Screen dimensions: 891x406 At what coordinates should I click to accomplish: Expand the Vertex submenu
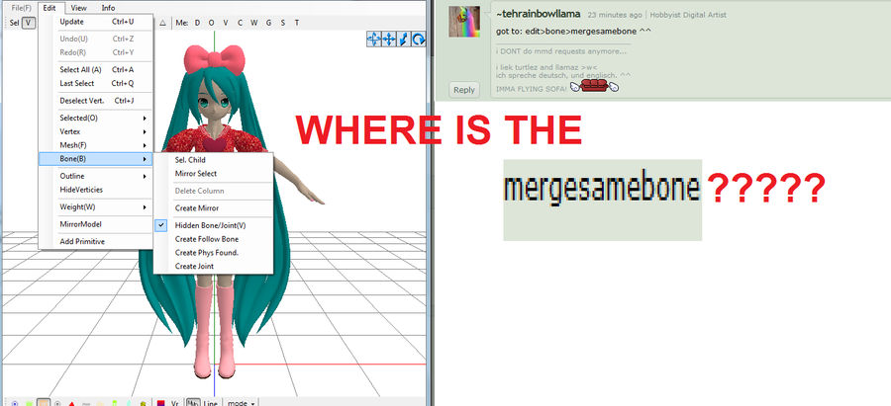tap(95, 131)
